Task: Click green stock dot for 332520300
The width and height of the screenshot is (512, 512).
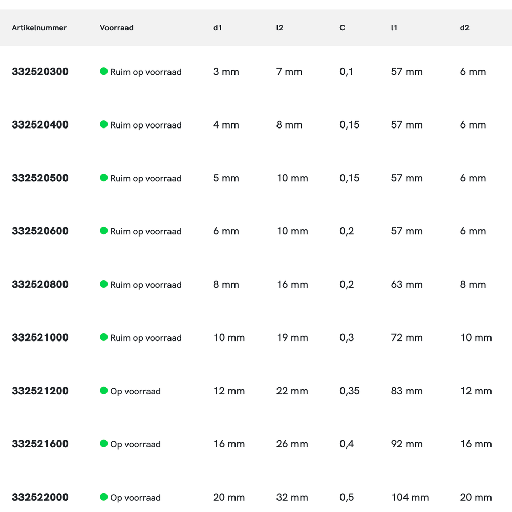Action: (104, 71)
